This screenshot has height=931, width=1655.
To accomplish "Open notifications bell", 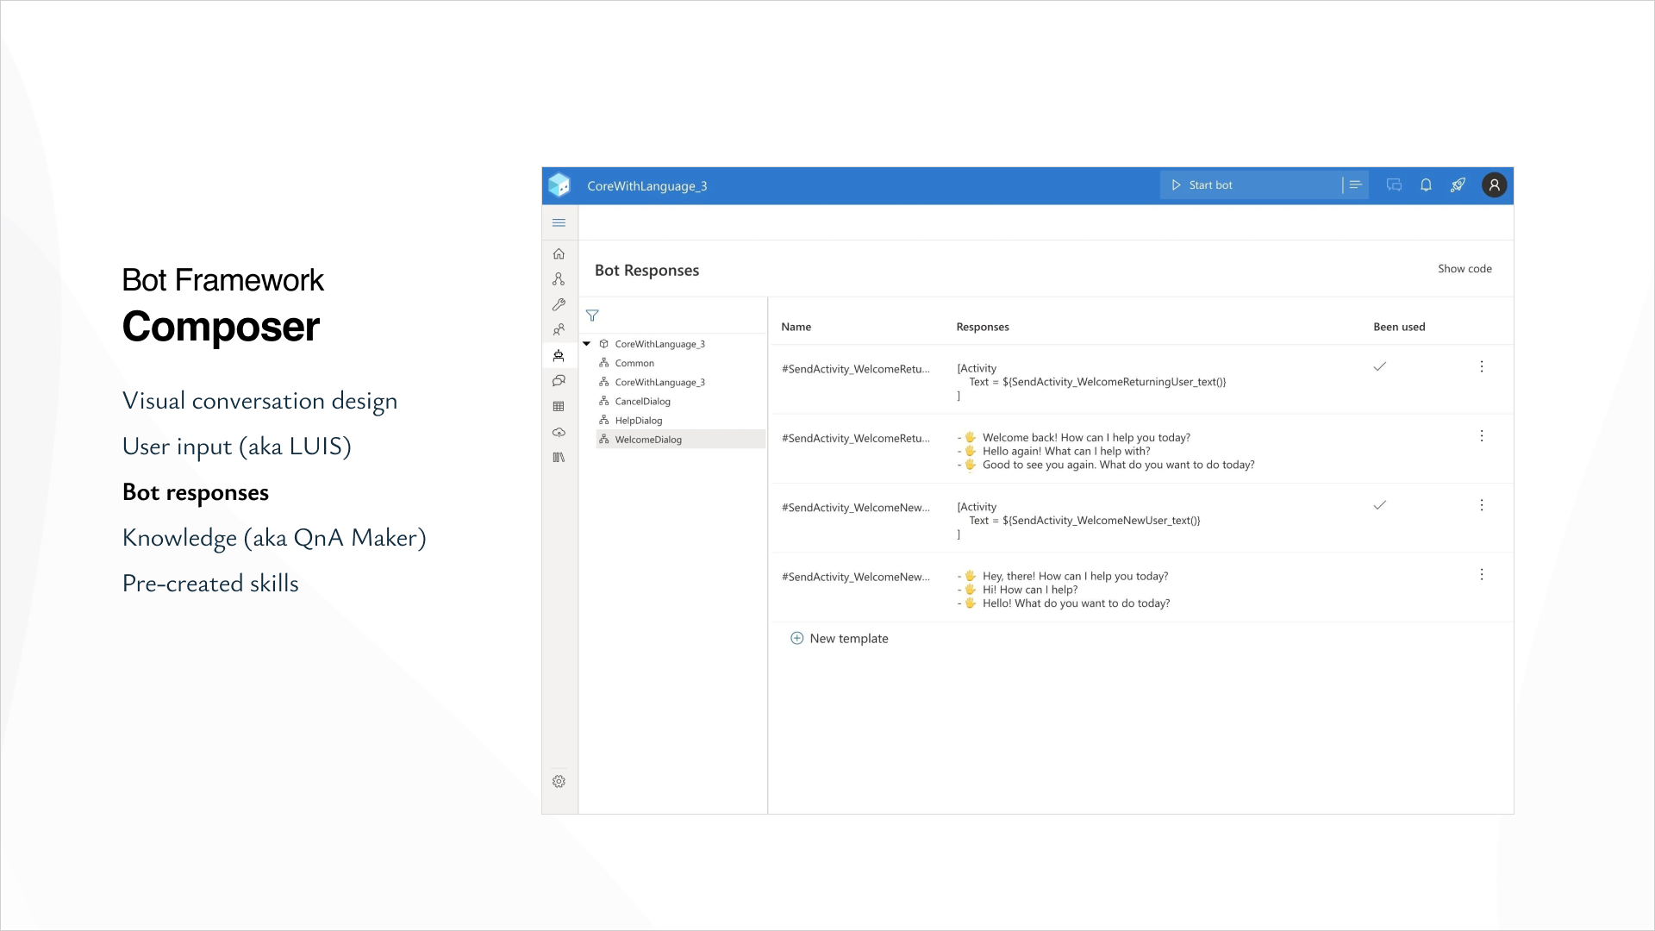I will point(1426,185).
